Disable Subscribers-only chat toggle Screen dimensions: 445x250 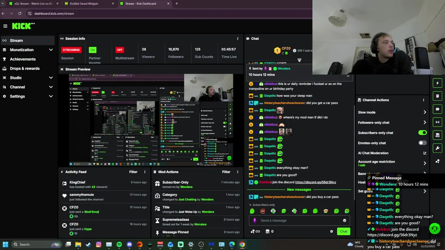[x=422, y=133]
